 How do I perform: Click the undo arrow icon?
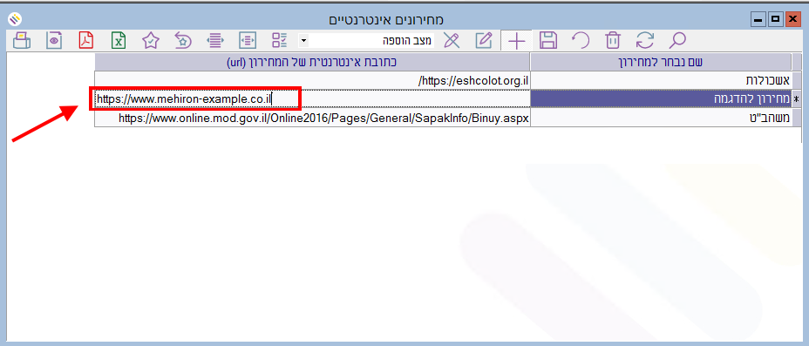point(581,40)
